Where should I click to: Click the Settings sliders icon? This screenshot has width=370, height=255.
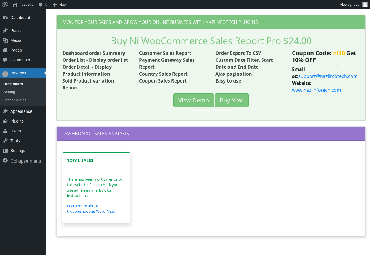5,151
